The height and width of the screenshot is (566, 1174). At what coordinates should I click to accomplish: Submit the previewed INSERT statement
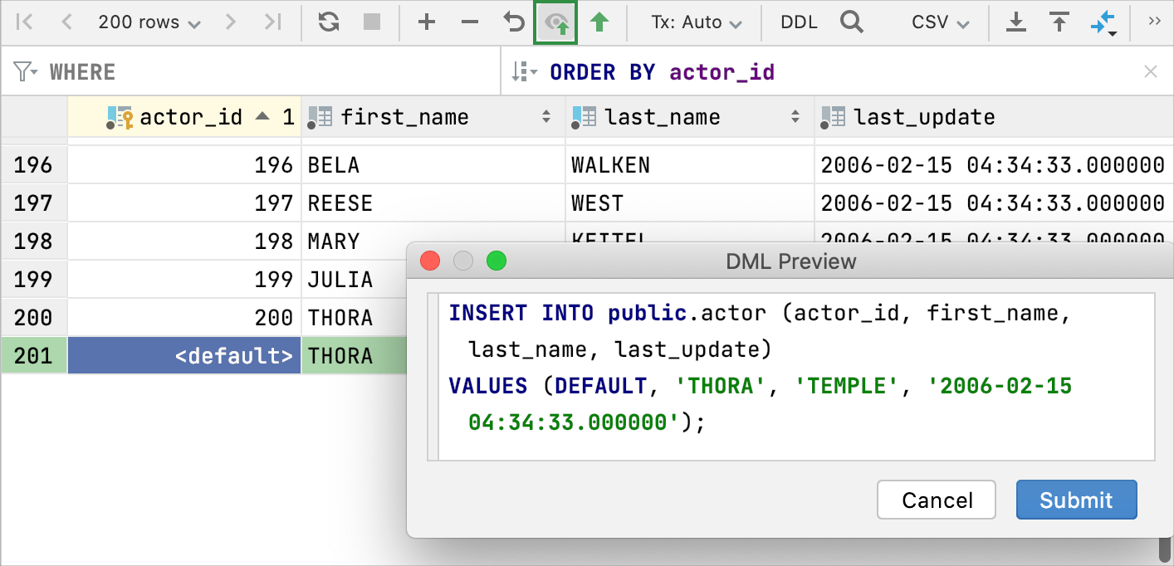[x=1076, y=500]
